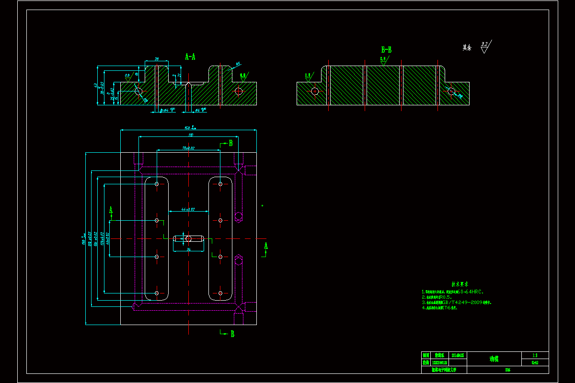The height and width of the screenshot is (383, 575).
Task: Click the "70±0.02" dimension text
Action: coord(188,148)
